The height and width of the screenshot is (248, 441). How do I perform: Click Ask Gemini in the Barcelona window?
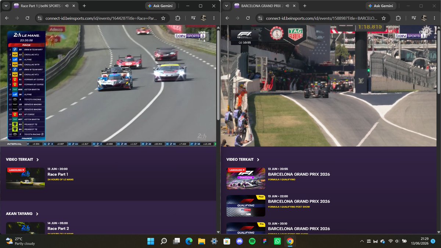coord(381,6)
